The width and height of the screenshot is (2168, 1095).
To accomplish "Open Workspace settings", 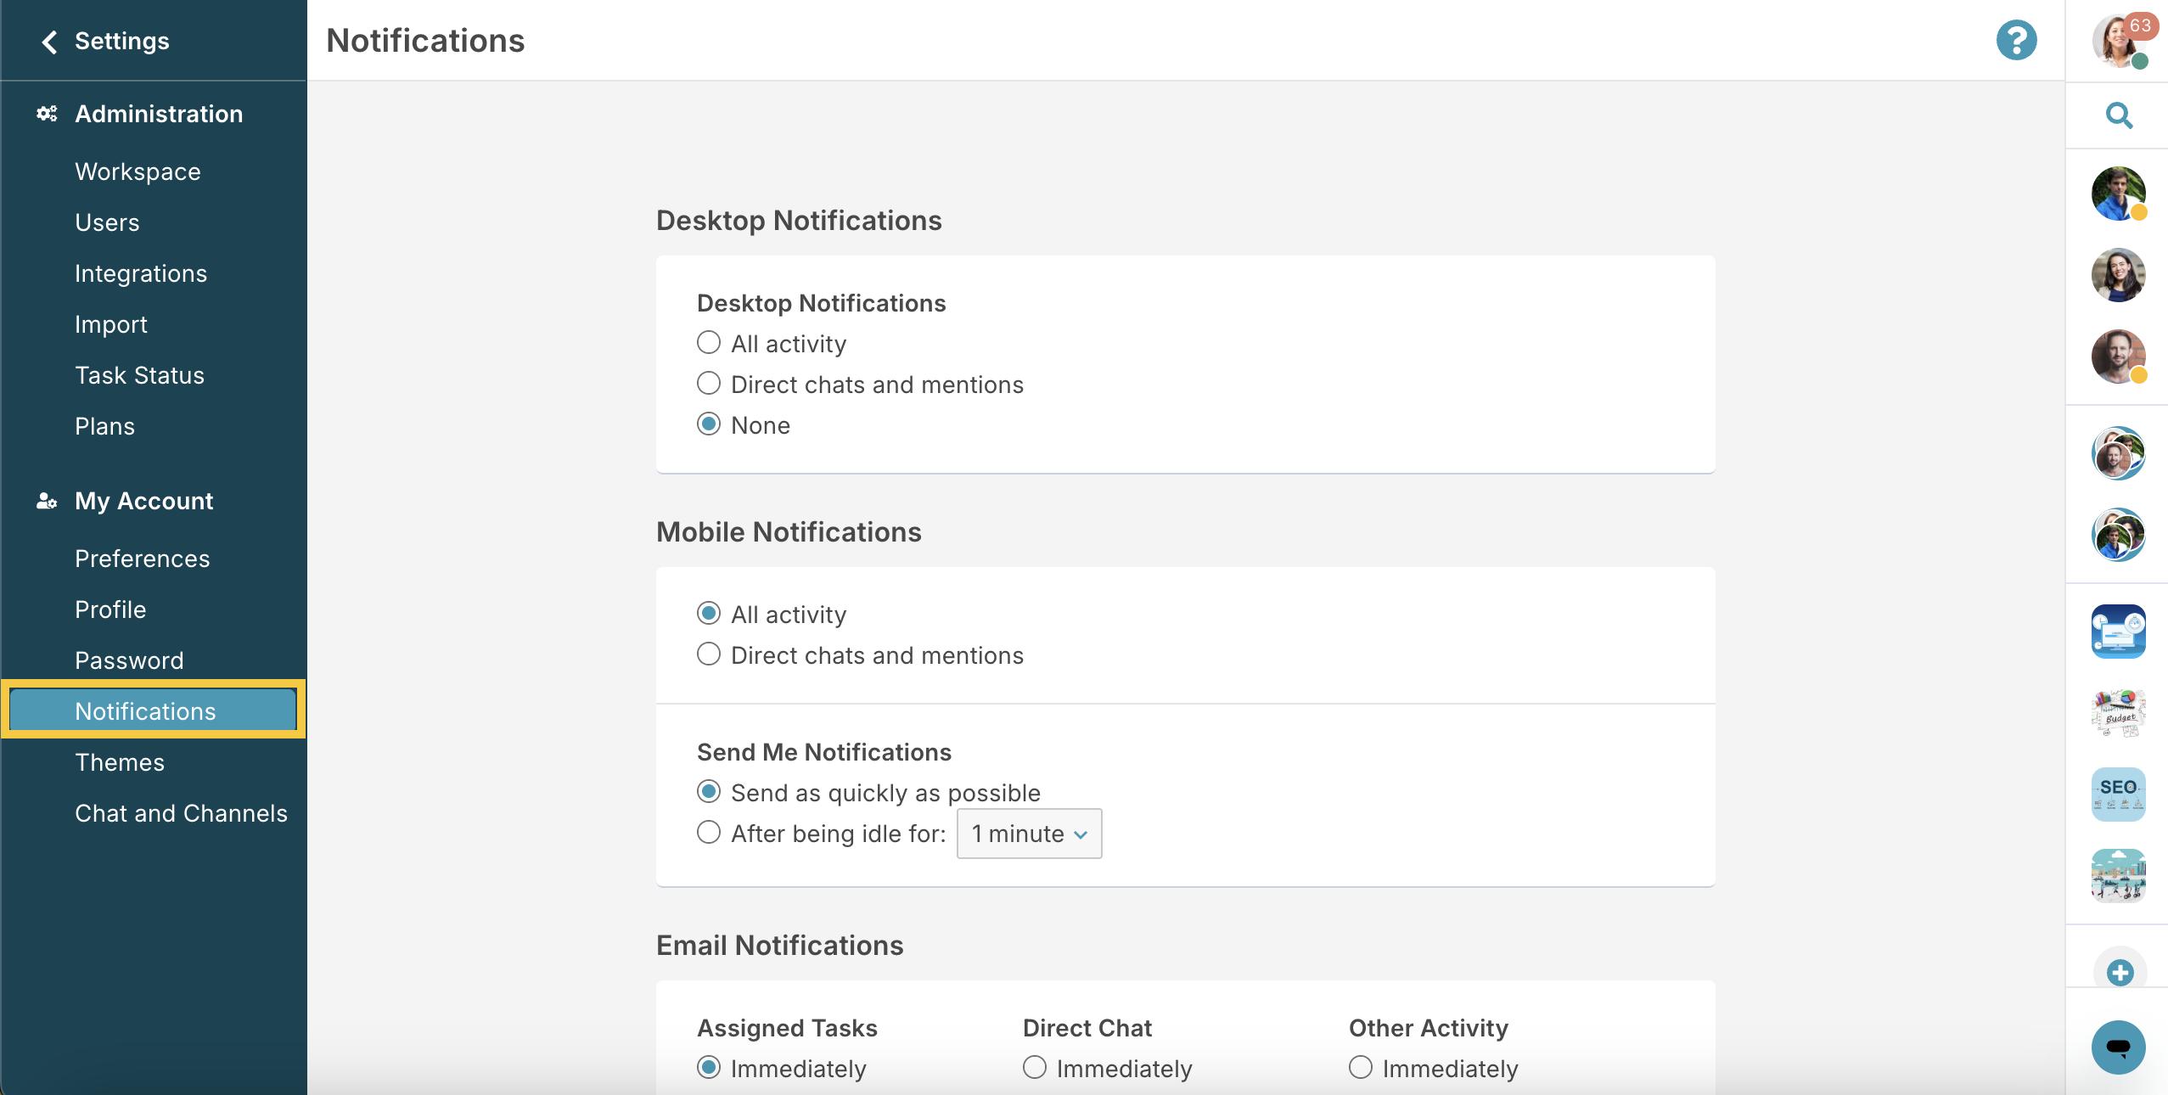I will pyautogui.click(x=138, y=171).
